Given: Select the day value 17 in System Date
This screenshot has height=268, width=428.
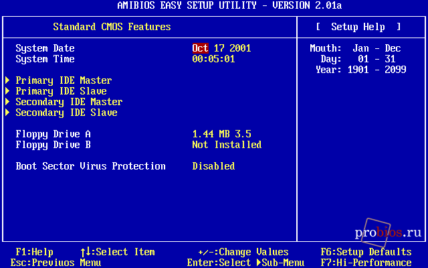Looking at the screenshot, I should coord(219,48).
